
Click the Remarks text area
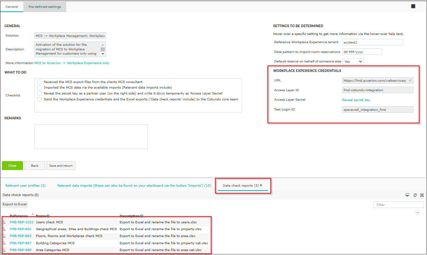click(91, 137)
